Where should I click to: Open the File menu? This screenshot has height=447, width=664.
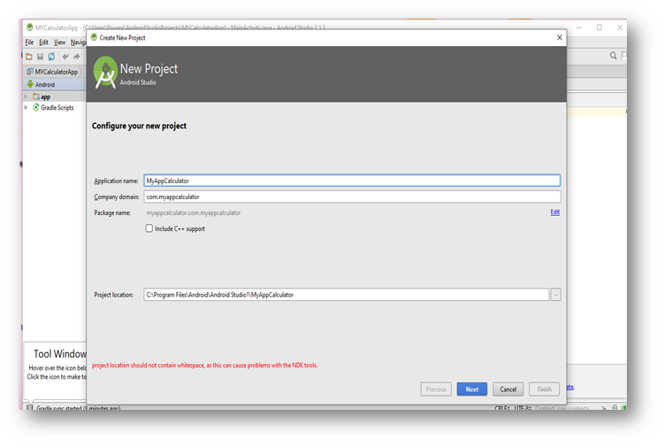click(x=29, y=42)
